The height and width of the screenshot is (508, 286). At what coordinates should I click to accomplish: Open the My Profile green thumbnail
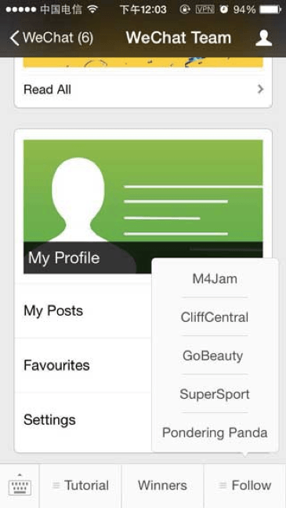[x=143, y=206]
